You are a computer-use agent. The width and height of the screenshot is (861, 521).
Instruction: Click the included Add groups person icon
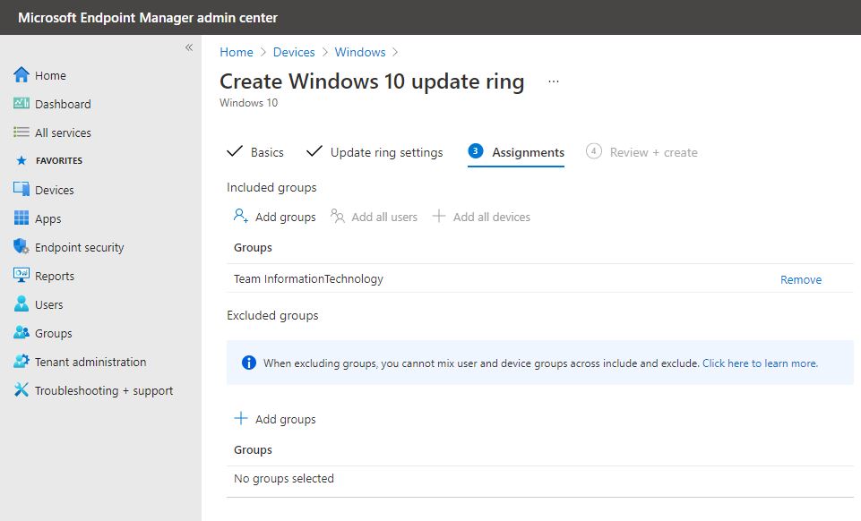[x=240, y=216]
